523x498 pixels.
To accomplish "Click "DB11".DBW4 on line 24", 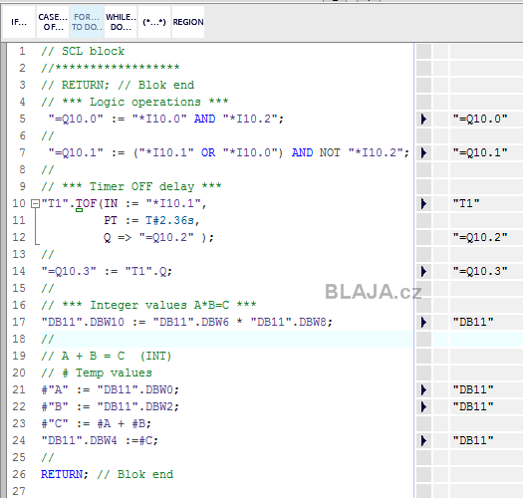I will point(79,440).
